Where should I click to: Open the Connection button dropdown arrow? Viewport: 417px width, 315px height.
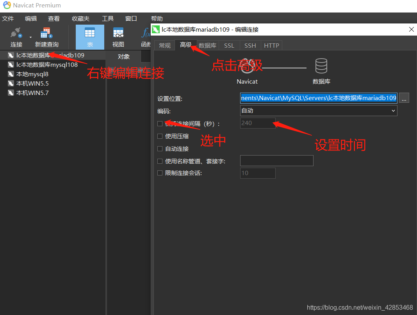[30, 37]
